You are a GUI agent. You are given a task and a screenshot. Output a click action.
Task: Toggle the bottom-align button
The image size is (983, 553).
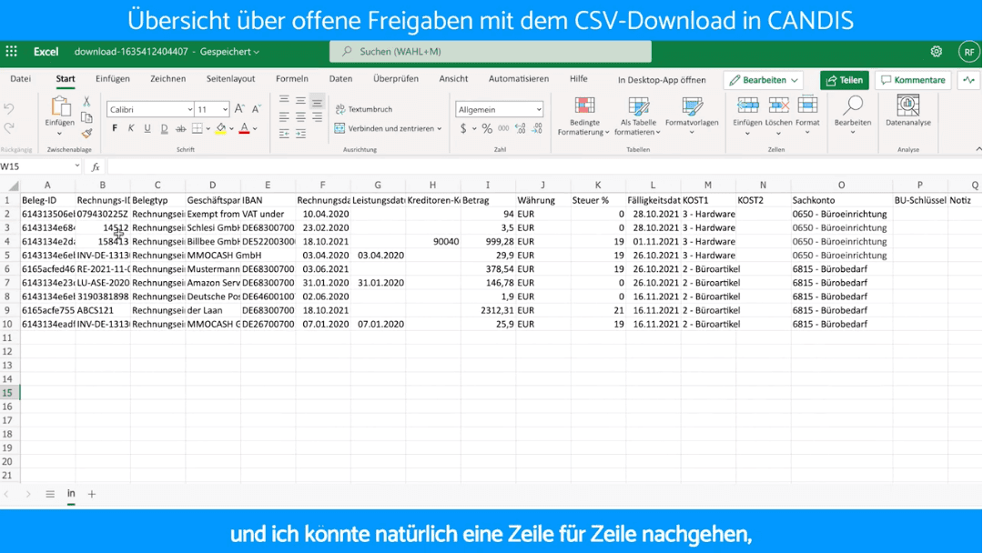[x=318, y=100]
